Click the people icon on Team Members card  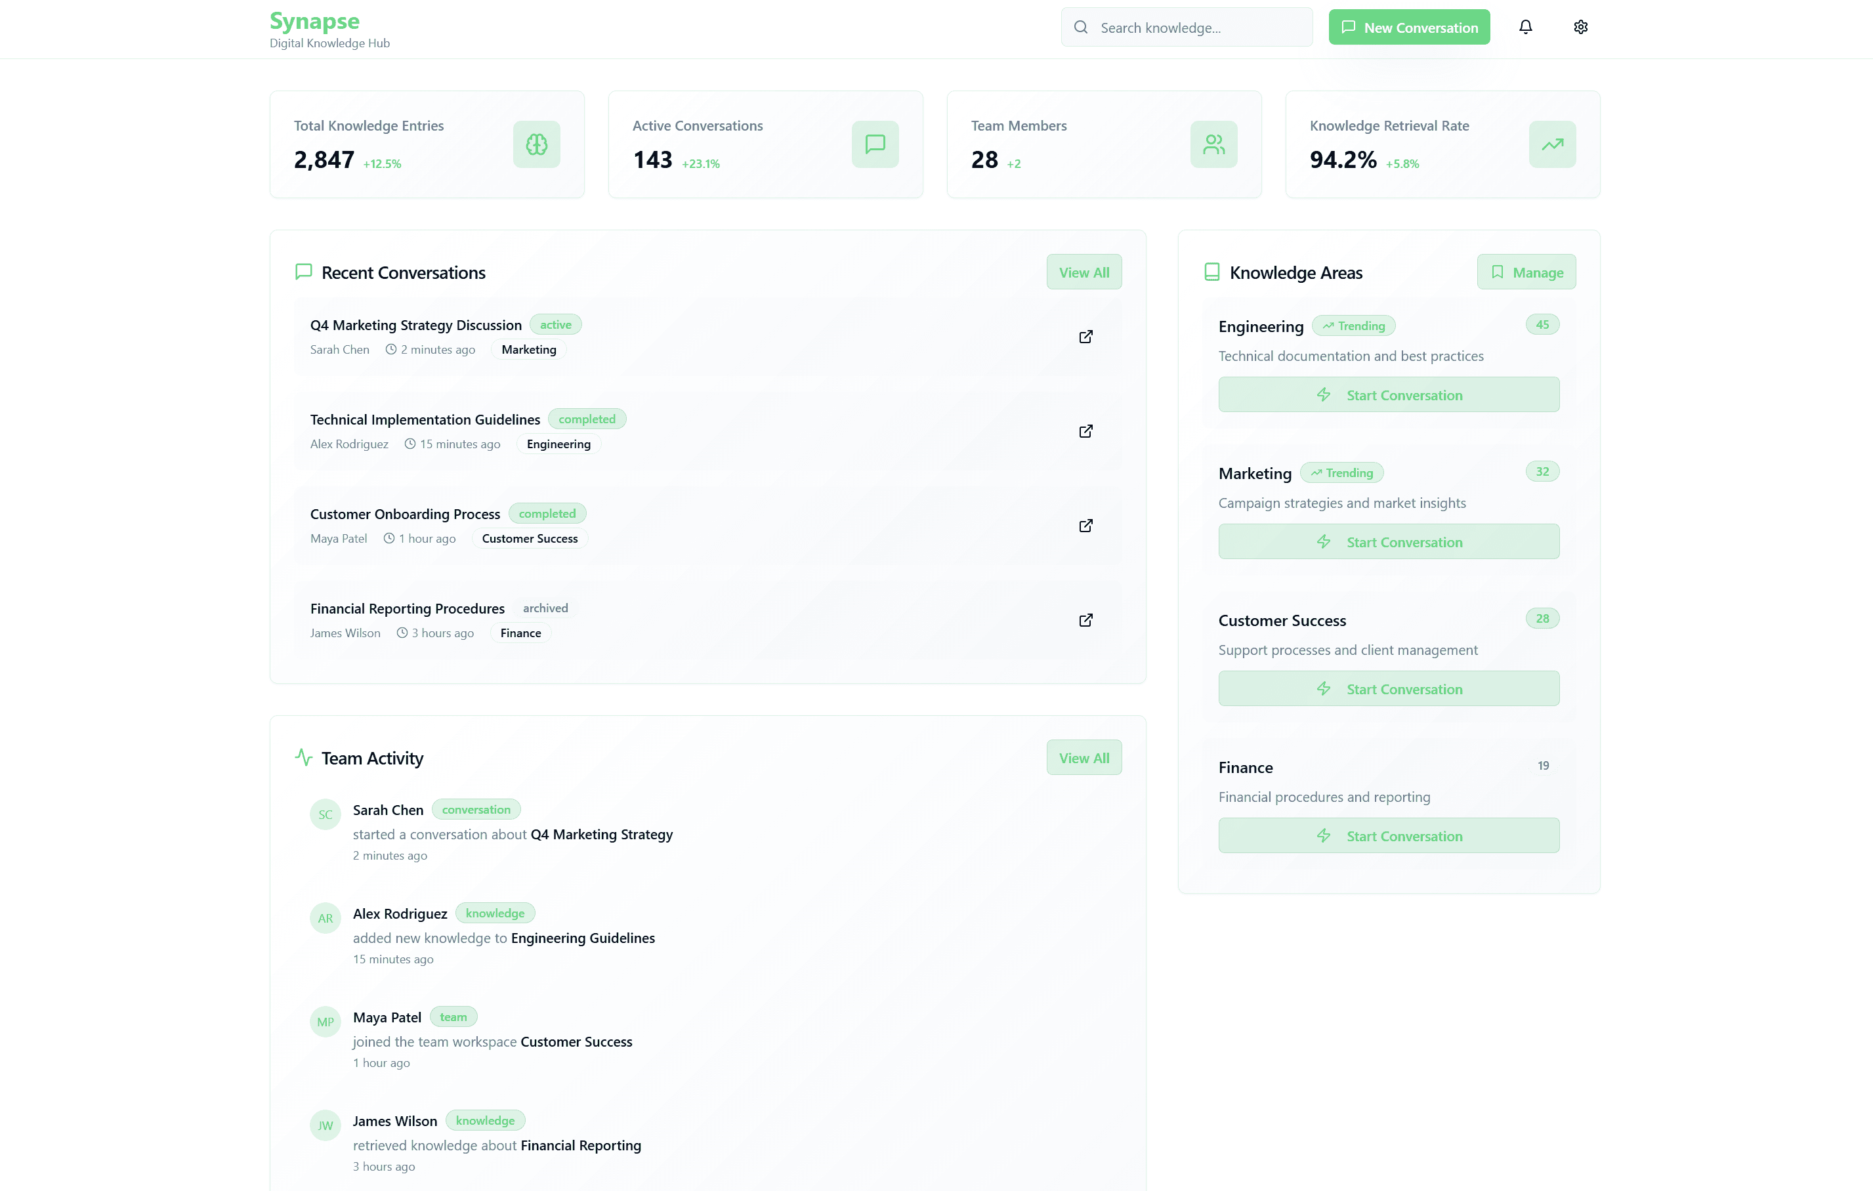click(x=1213, y=144)
